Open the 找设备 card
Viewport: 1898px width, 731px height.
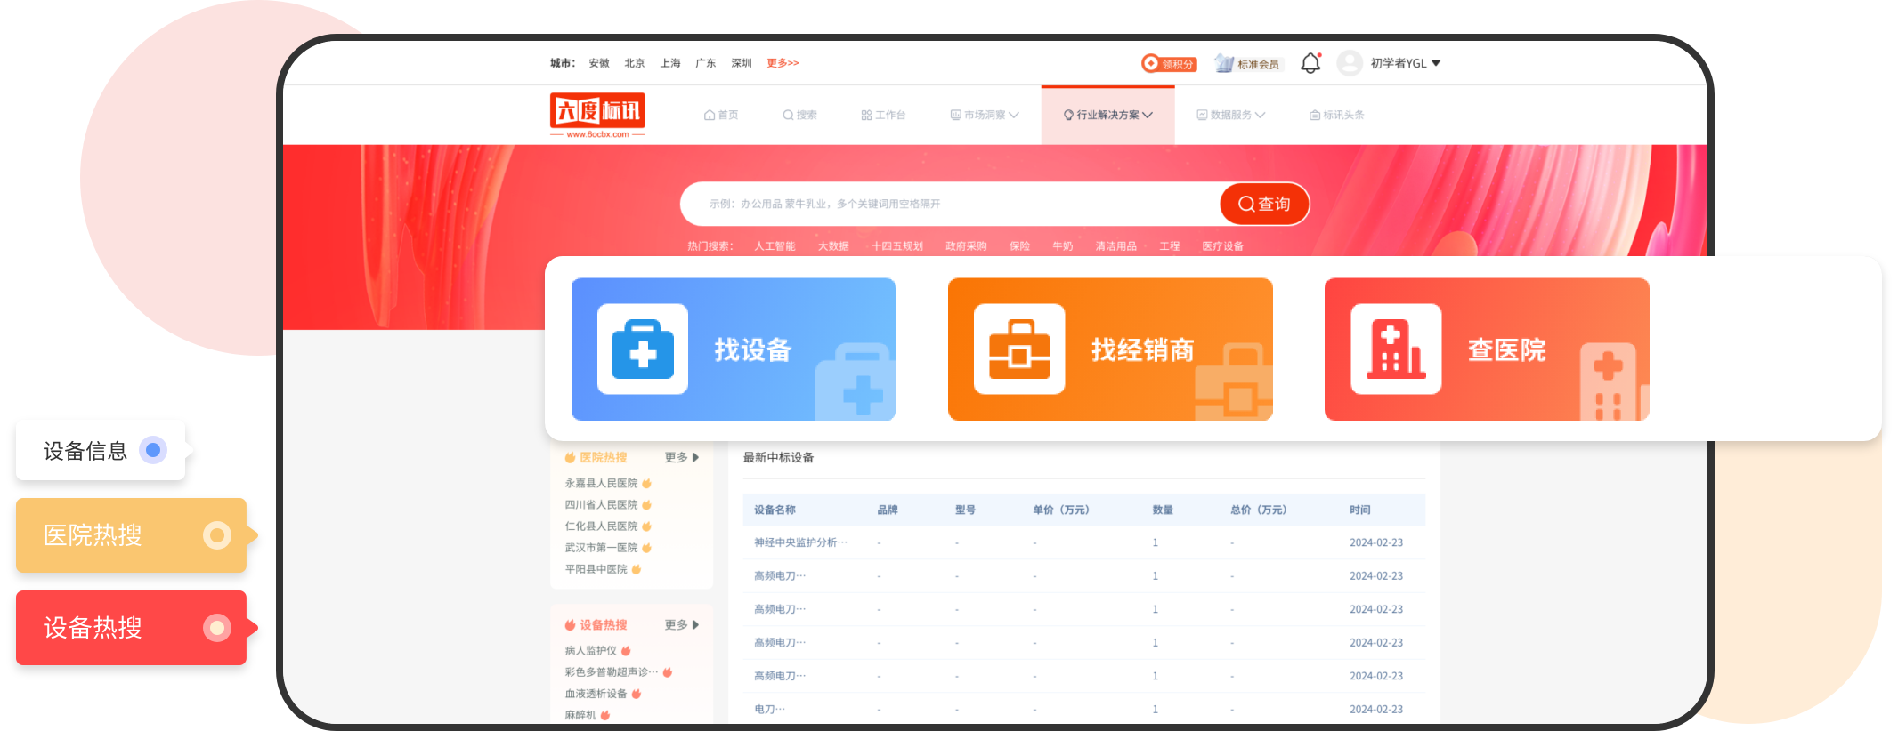[734, 349]
